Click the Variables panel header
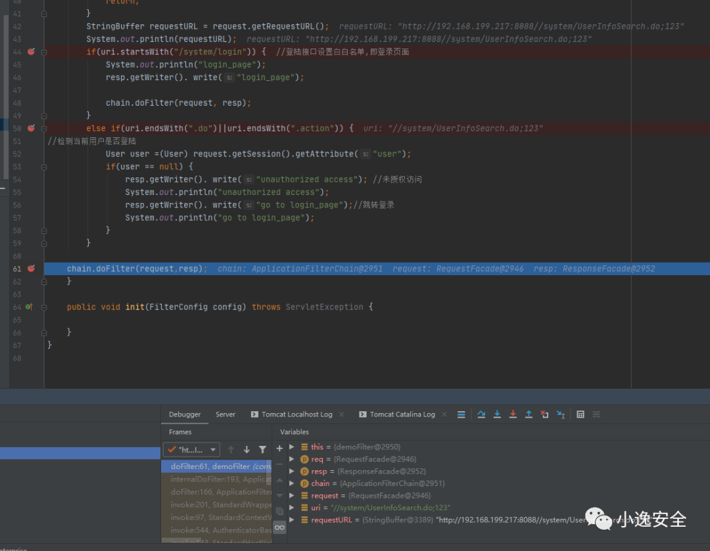 [x=295, y=432]
